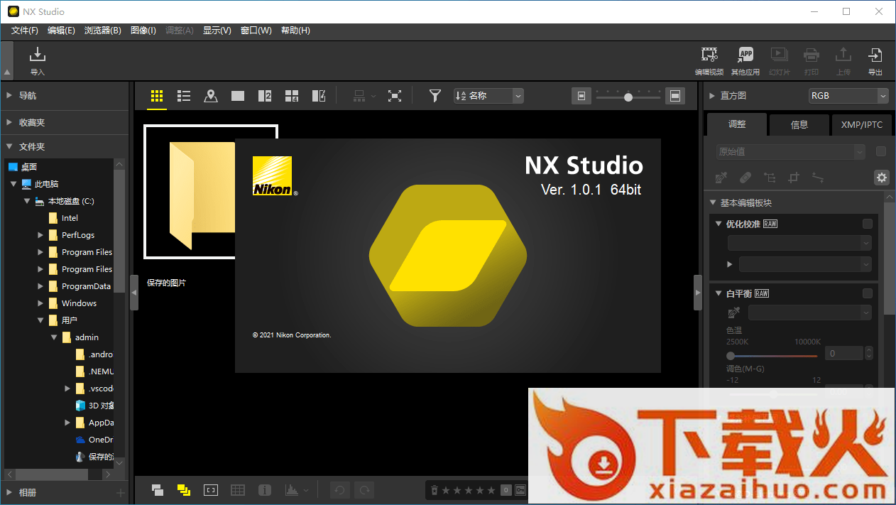
Task: Select the 保存的图片 folder thumbnail
Action: point(211,192)
